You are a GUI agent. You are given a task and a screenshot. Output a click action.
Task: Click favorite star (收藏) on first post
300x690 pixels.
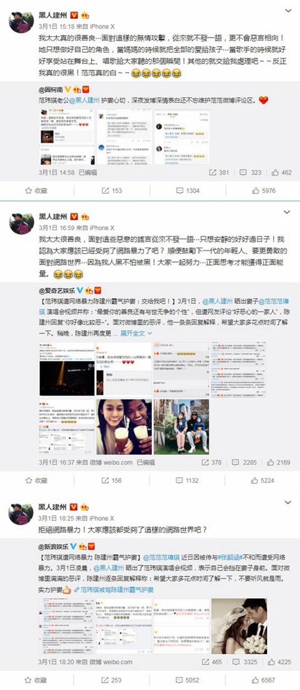tap(36, 190)
